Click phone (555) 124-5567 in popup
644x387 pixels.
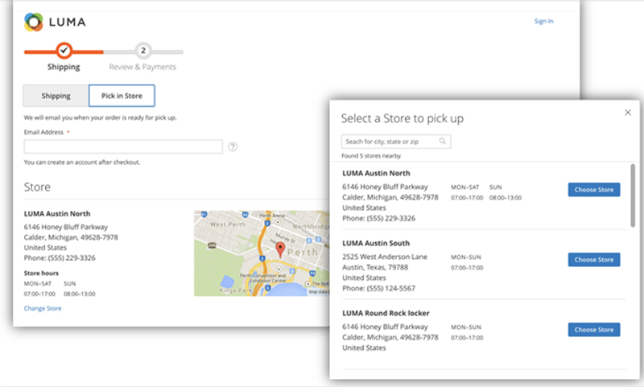[391, 288]
